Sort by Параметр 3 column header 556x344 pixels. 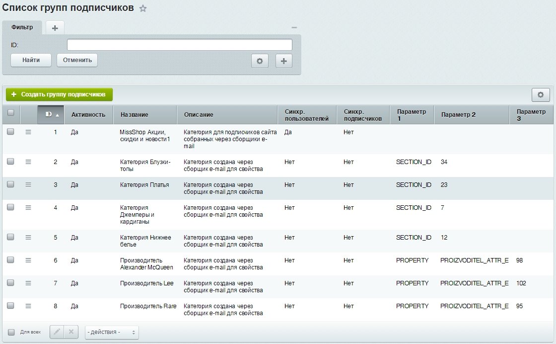click(531, 115)
